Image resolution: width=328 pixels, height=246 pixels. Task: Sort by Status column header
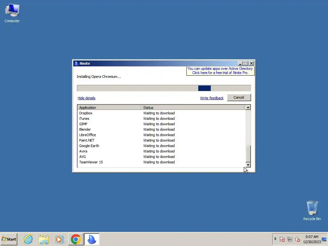193,108
